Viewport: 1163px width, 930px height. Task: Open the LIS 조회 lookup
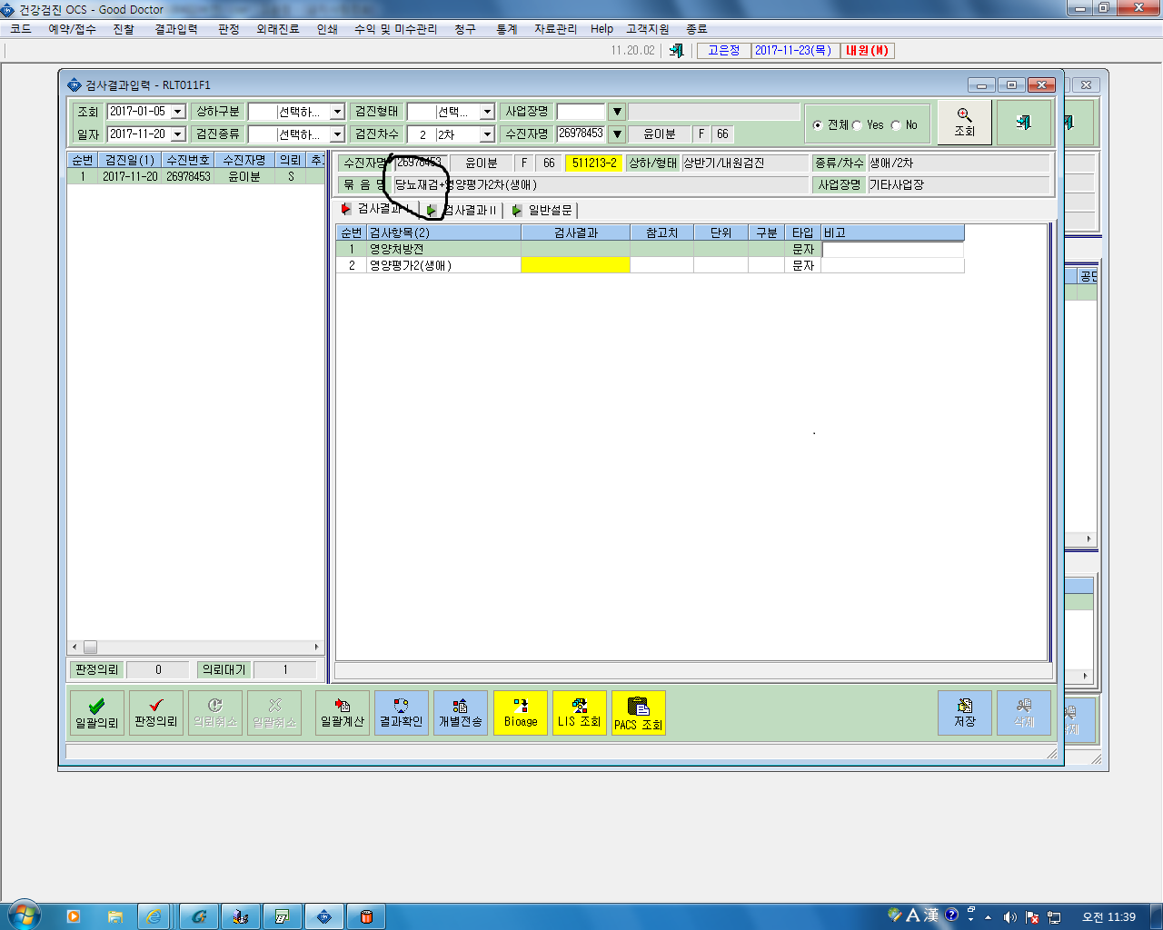pyautogui.click(x=580, y=713)
